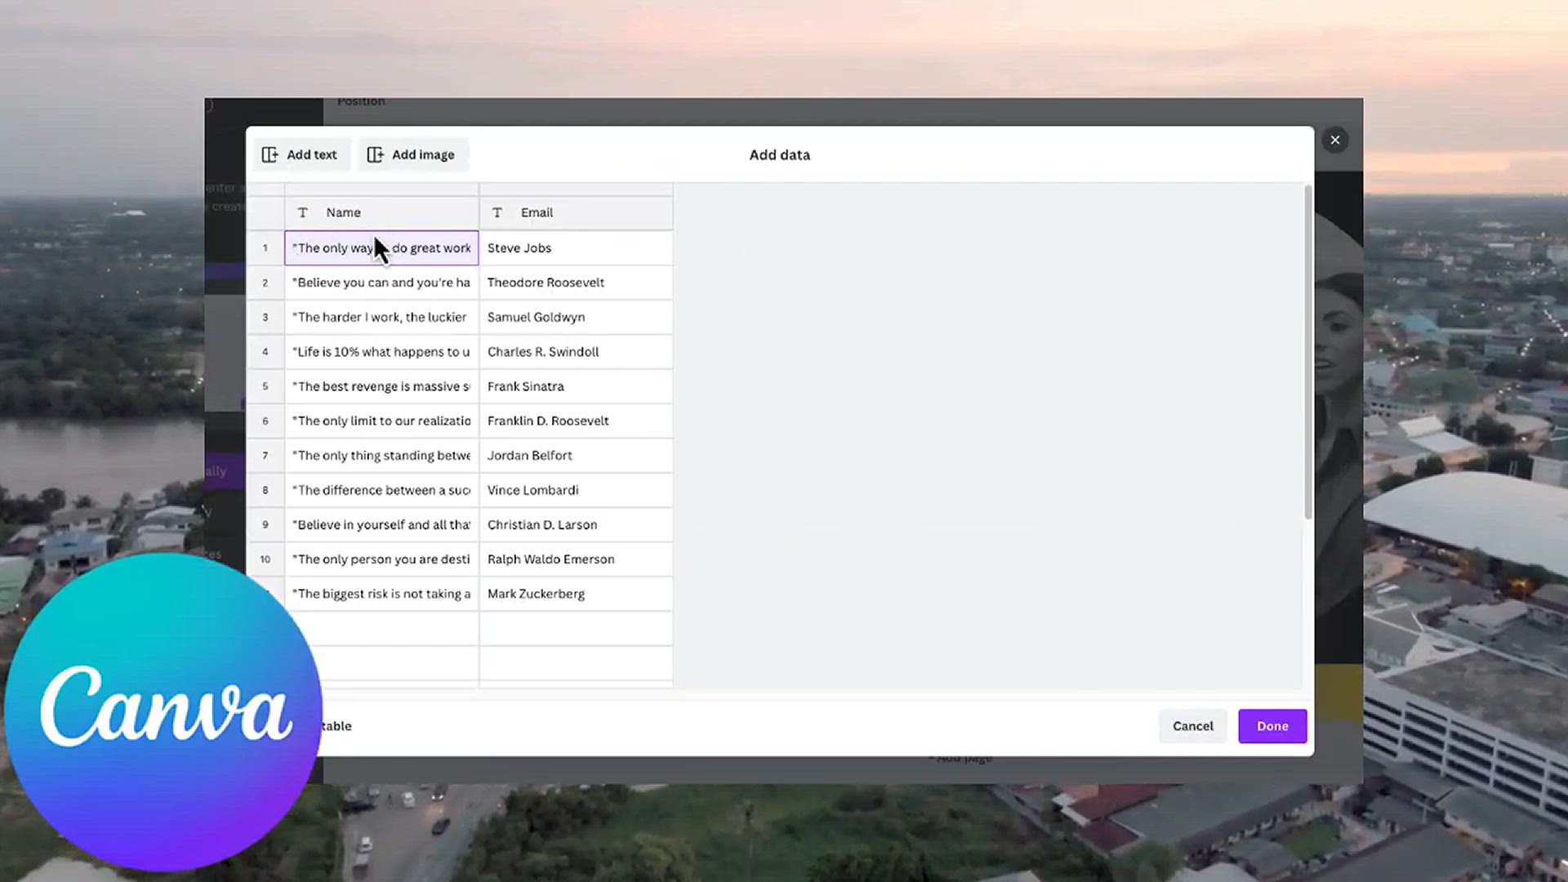The width and height of the screenshot is (1568, 882).
Task: Select the Frank Sinatra cell
Action: 576,386
